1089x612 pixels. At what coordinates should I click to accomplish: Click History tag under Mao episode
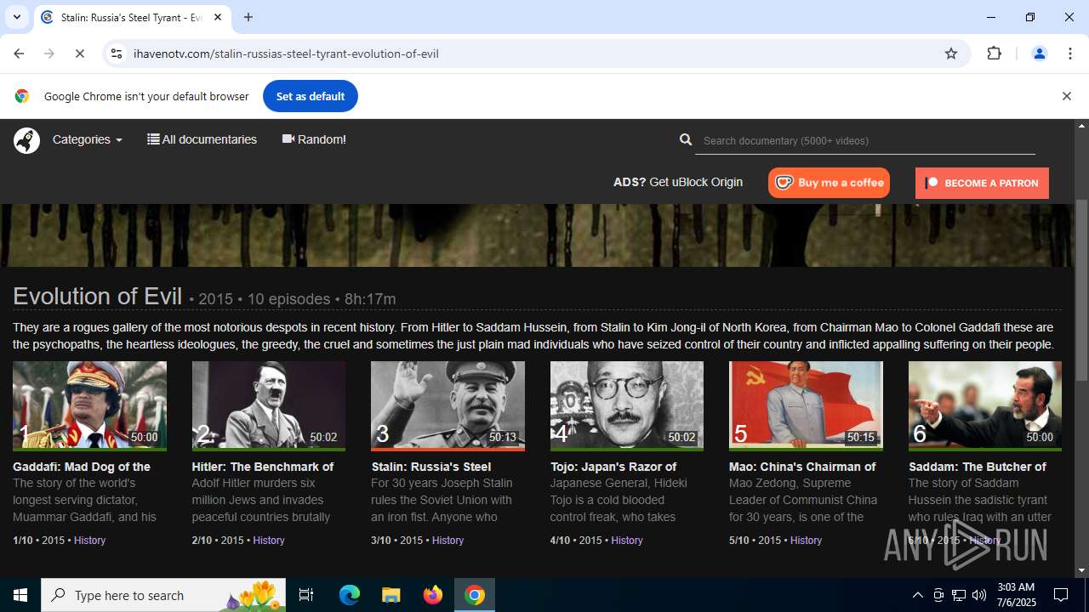pos(806,541)
